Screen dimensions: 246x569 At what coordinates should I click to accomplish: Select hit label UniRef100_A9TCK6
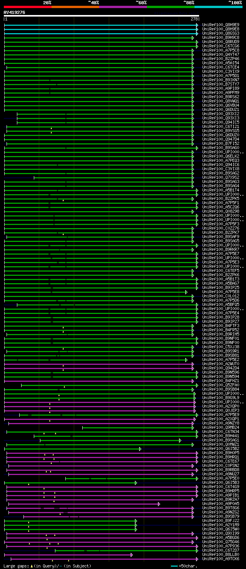tap(221, 559)
